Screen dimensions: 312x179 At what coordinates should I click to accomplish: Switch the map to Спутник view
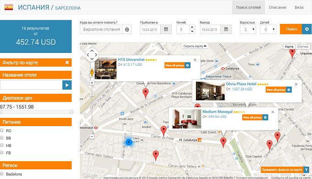point(302,46)
